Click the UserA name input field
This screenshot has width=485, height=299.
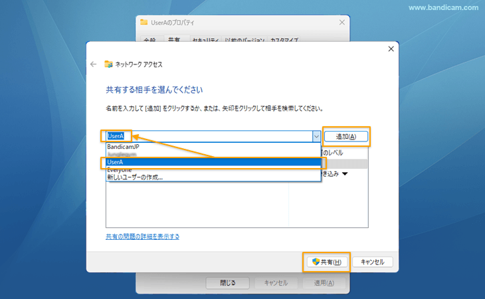(x=209, y=136)
